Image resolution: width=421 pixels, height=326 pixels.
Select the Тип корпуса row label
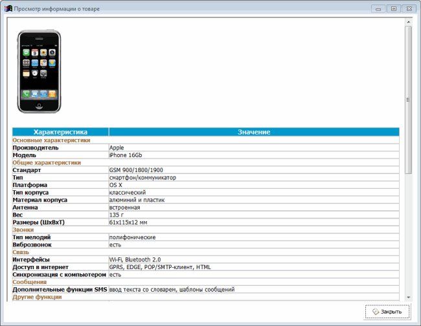click(30, 193)
